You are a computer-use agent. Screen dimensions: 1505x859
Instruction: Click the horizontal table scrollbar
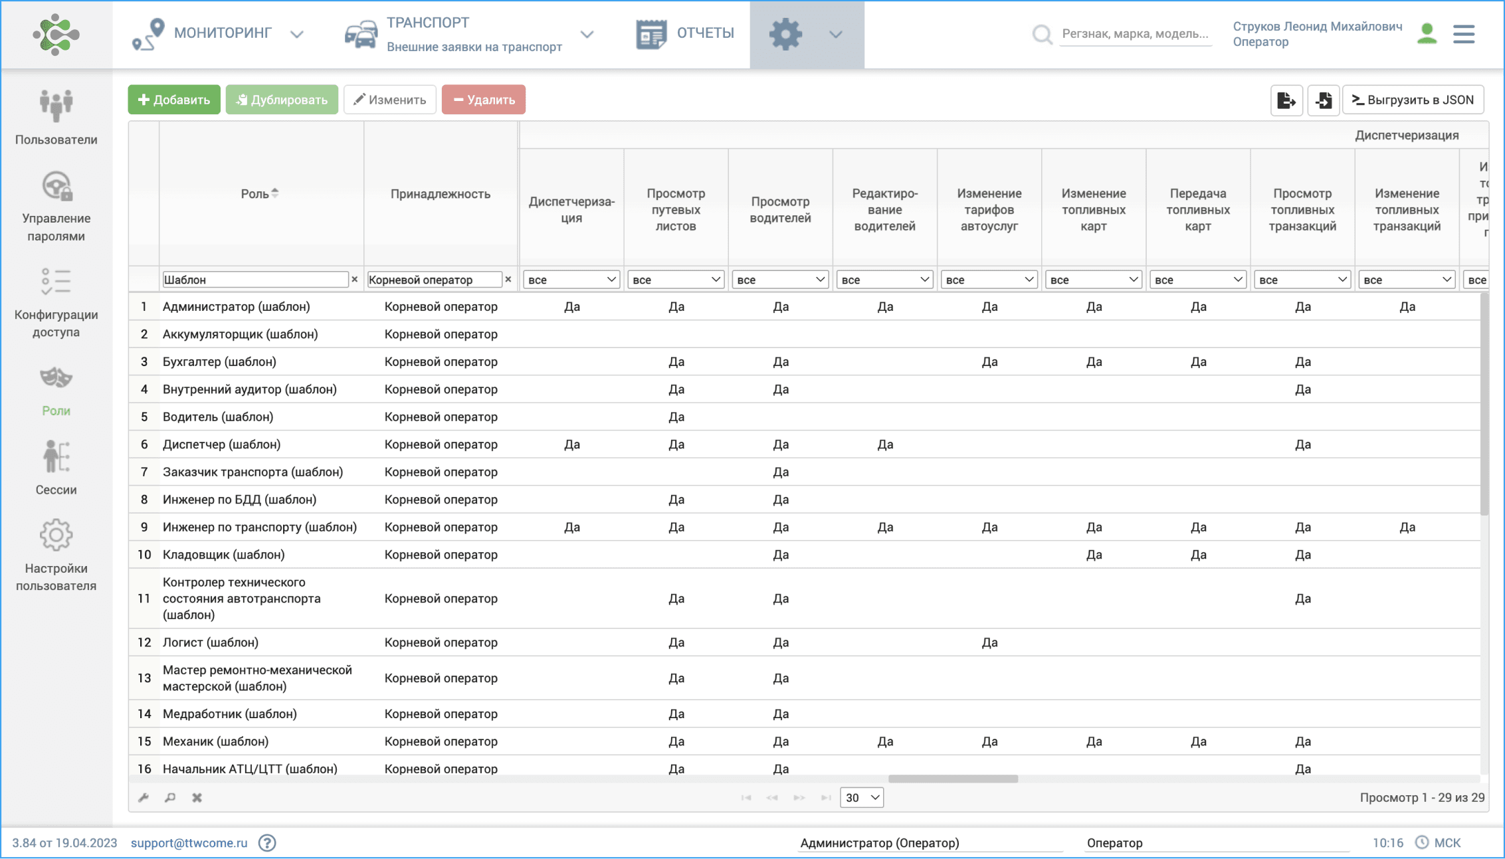pos(952,779)
